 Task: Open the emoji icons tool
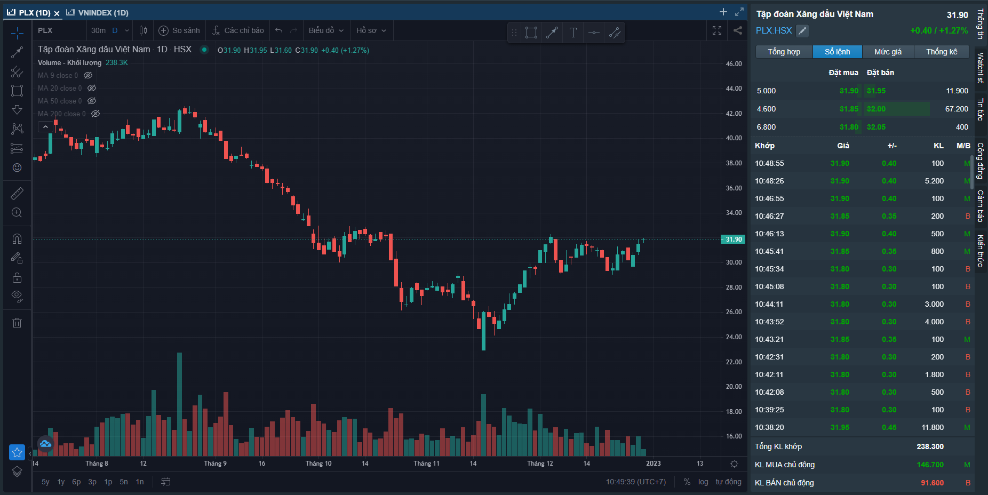point(17,167)
